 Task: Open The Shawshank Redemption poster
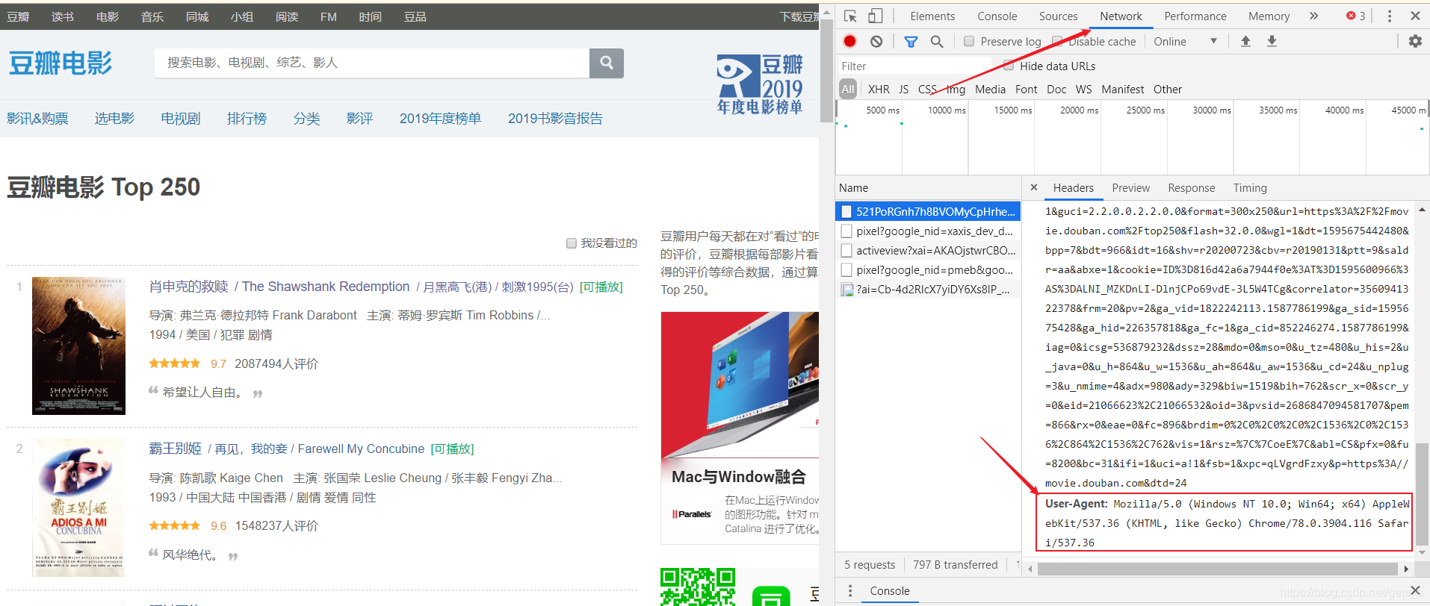coord(78,346)
